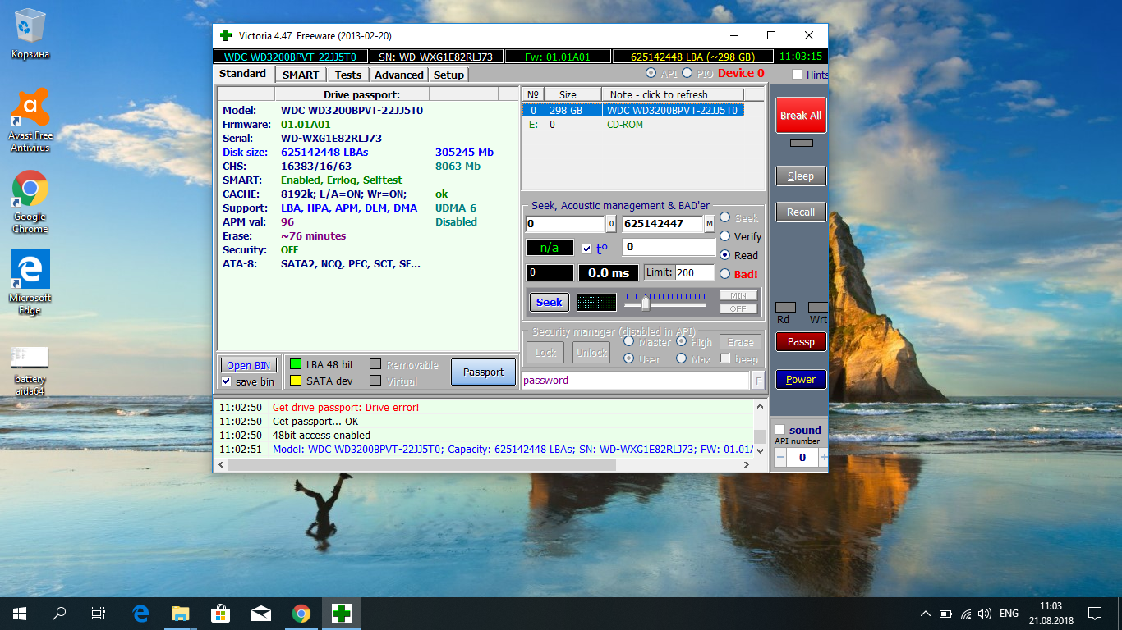Switch to the SMART tab
The width and height of the screenshot is (1122, 630).
[x=301, y=75]
